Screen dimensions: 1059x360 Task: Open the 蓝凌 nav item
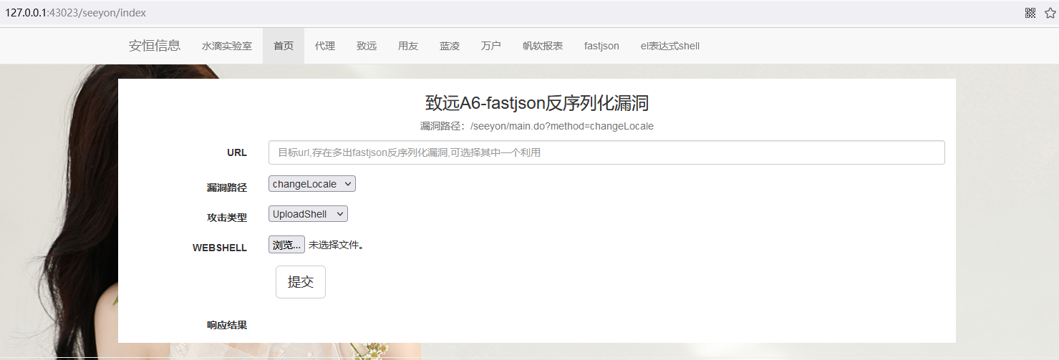(x=450, y=46)
